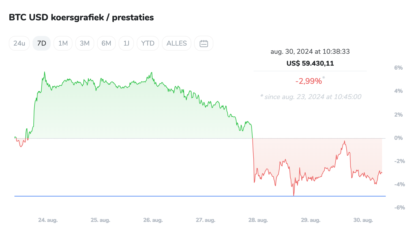Click the 'since aug. 23' footnote text

(311, 97)
